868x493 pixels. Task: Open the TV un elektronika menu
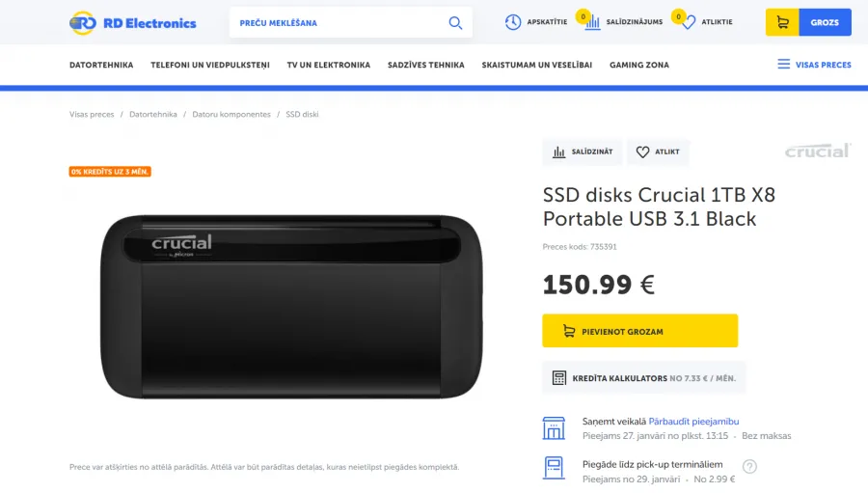coord(328,65)
